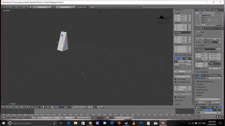The width and height of the screenshot is (225, 126).
Task: Expand the Shading render panel
Action: click(x=200, y=84)
